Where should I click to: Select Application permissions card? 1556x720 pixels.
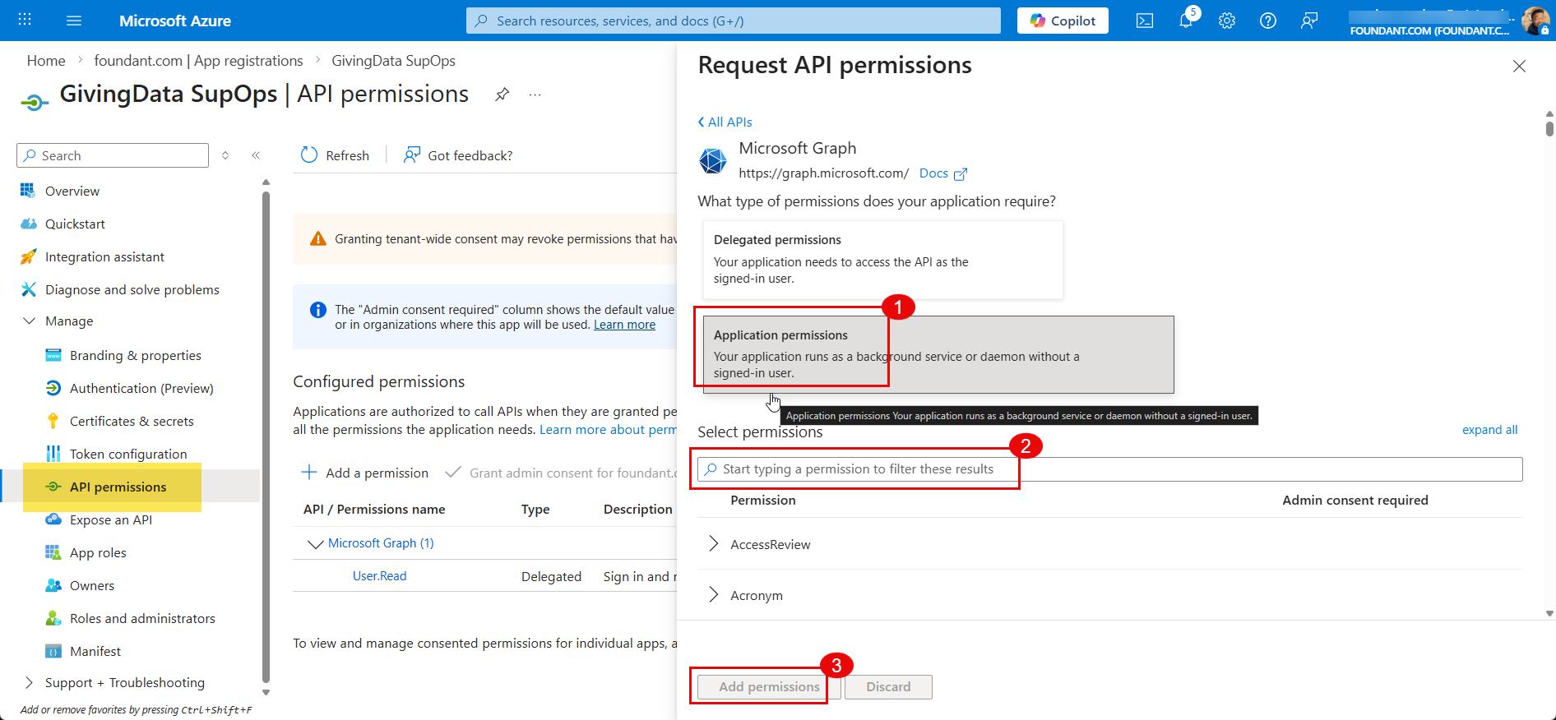click(x=938, y=354)
